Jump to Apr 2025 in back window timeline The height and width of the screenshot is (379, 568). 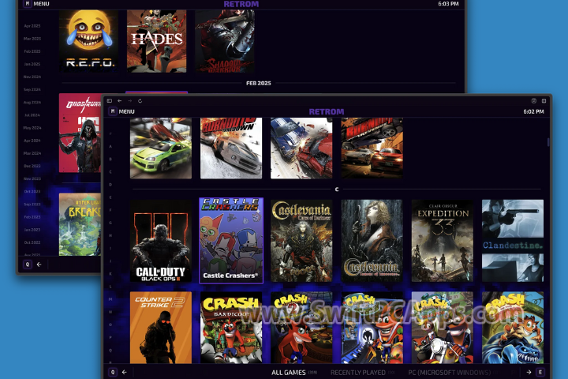(x=32, y=26)
